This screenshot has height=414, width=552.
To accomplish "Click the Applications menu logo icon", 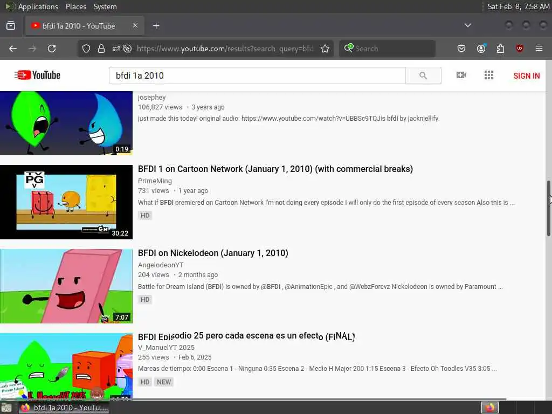I will click(10, 6).
